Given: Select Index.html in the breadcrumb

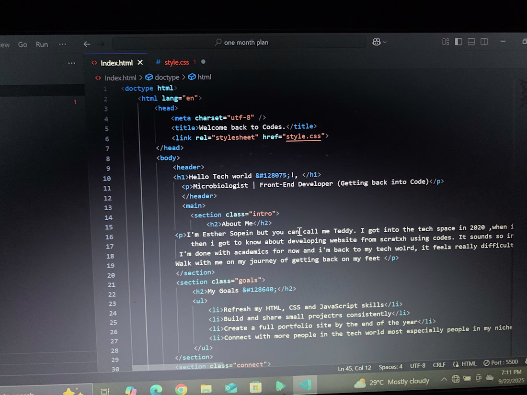Looking at the screenshot, I should click(x=120, y=78).
